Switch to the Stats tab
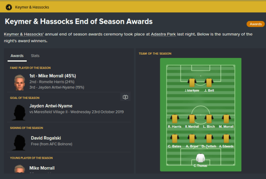 tap(35, 55)
